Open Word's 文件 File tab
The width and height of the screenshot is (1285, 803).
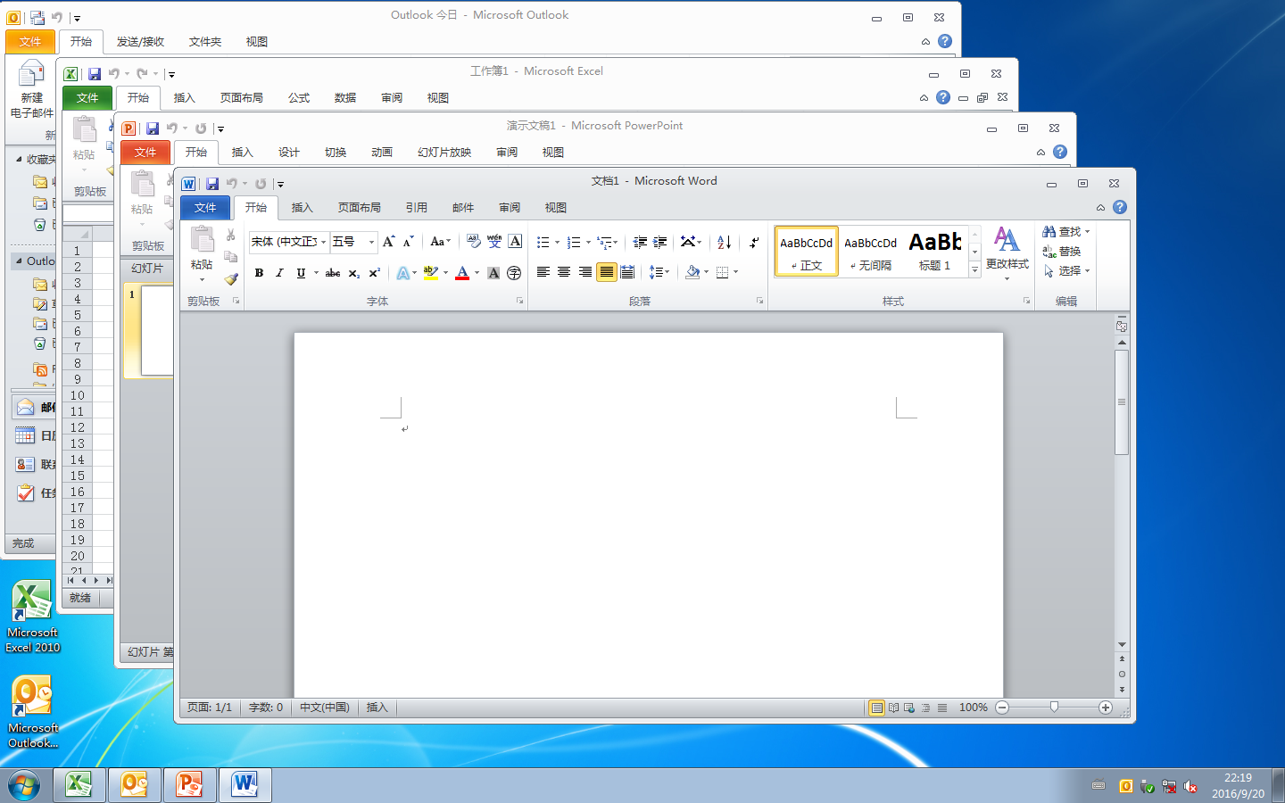[x=205, y=208]
